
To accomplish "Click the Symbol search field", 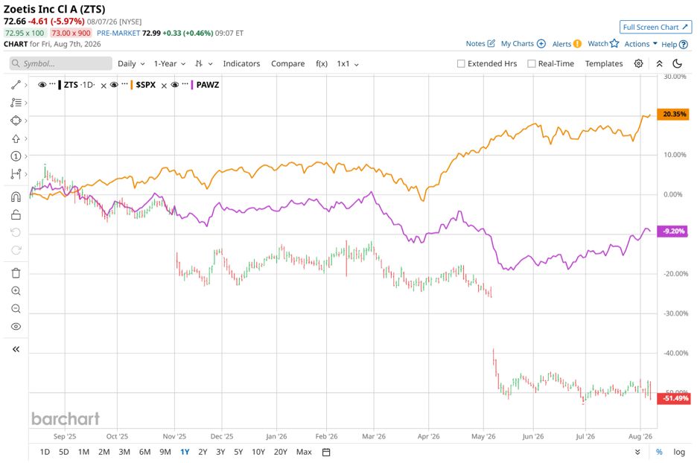I will pos(61,63).
